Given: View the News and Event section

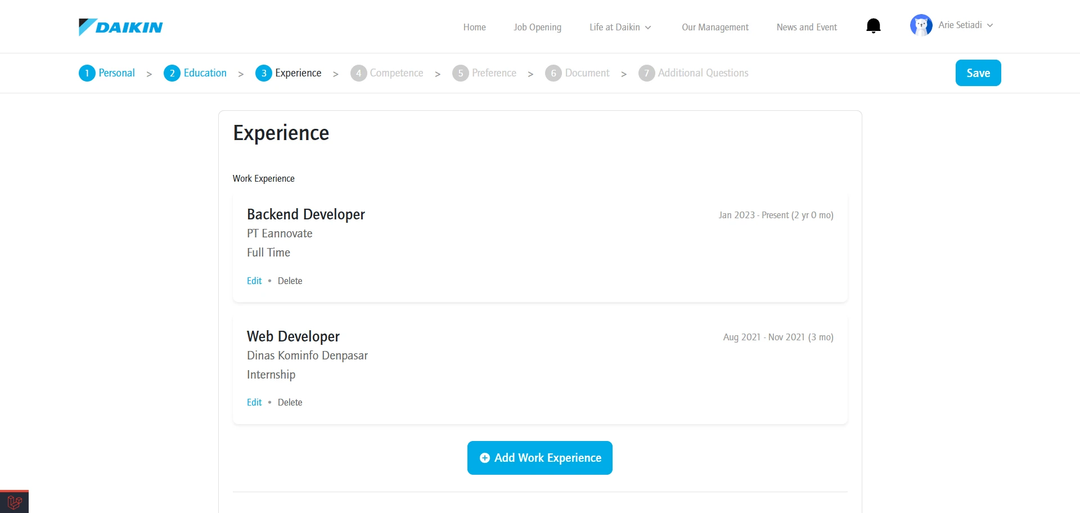Looking at the screenshot, I should coord(807,27).
